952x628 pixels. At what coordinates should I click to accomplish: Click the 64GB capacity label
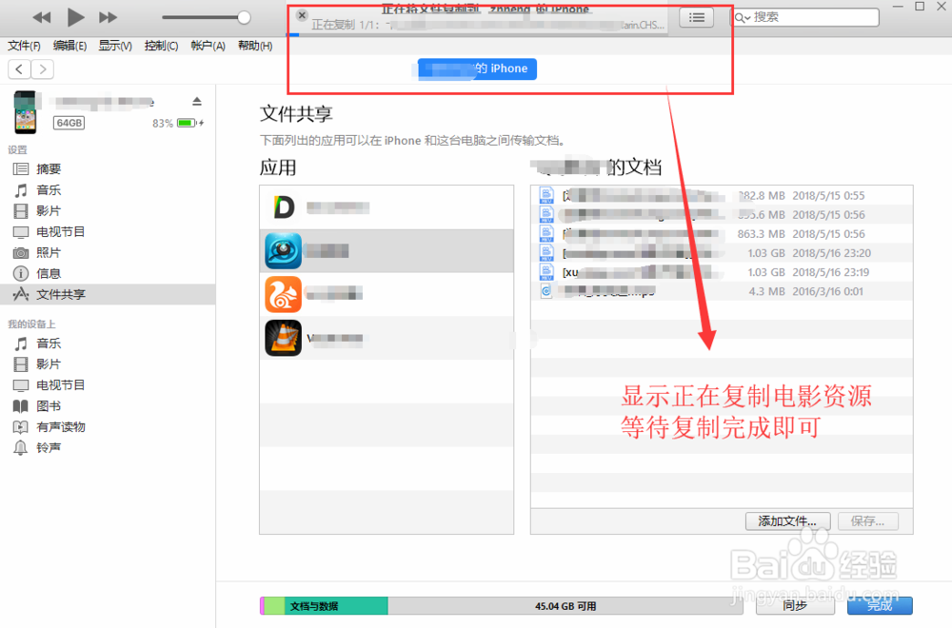coord(69,123)
